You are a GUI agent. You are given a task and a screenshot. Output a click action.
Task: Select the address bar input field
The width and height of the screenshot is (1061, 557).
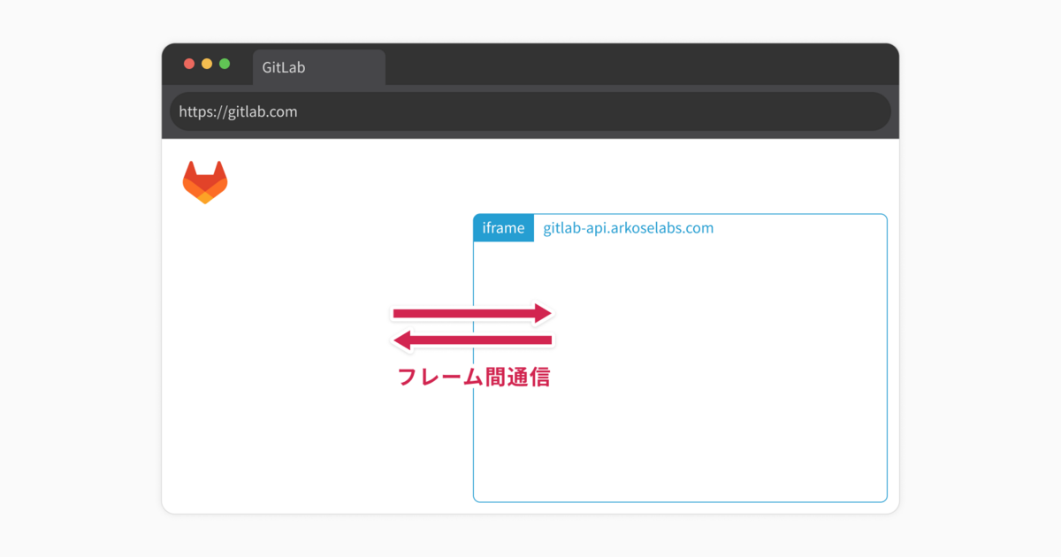[x=530, y=111]
